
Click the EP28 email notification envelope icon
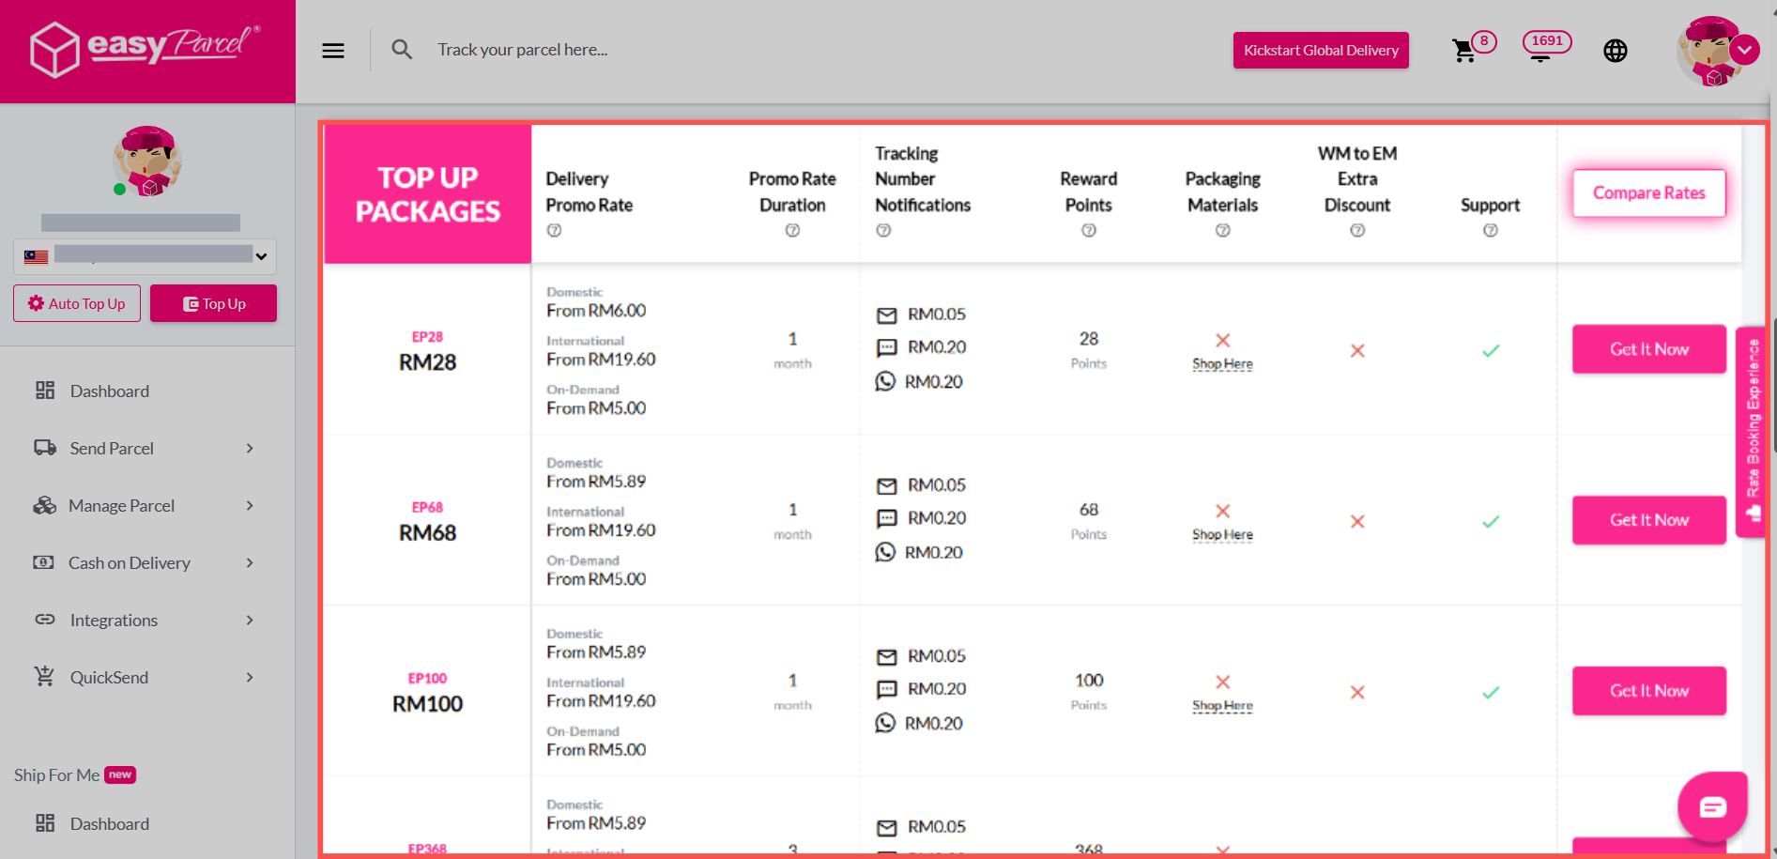(886, 315)
